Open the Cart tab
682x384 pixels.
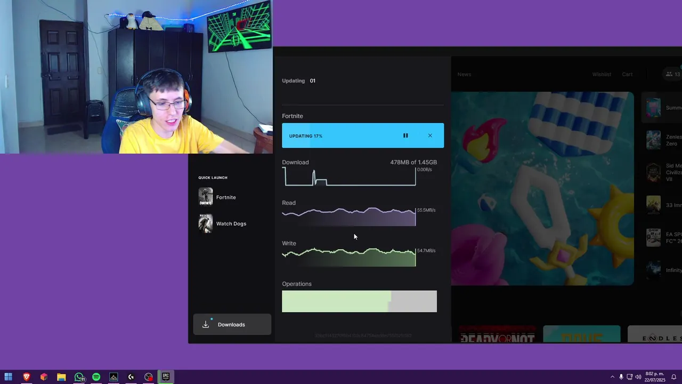pos(627,74)
